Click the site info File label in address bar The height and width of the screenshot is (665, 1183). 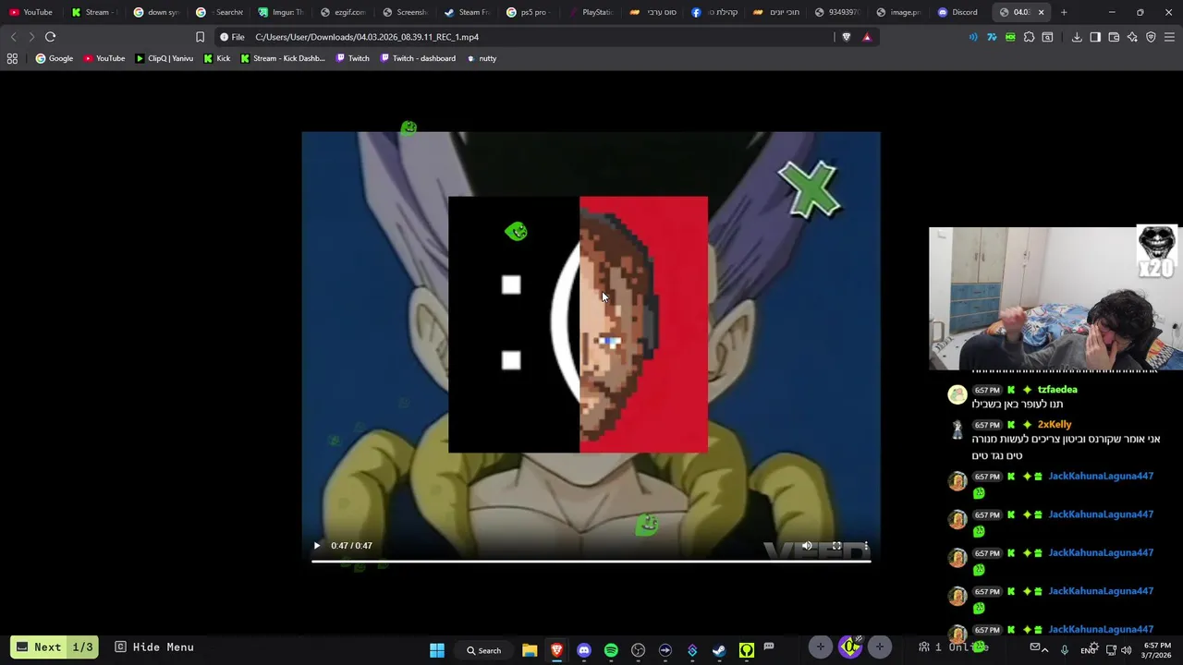[x=232, y=37]
